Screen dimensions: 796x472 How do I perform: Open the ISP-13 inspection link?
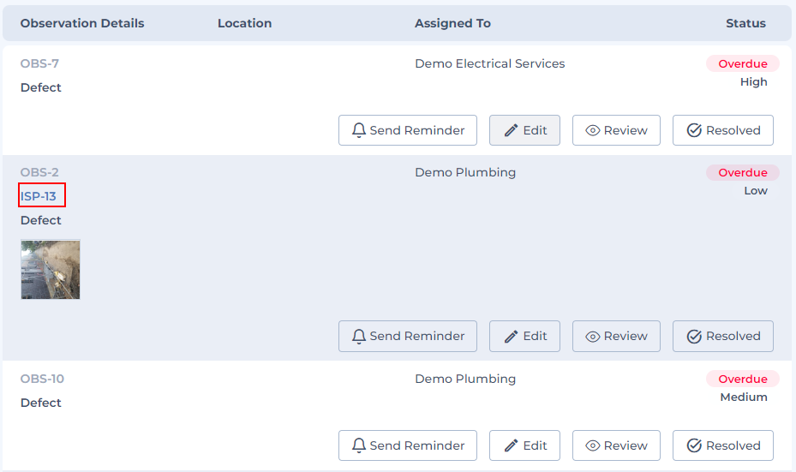tap(39, 196)
